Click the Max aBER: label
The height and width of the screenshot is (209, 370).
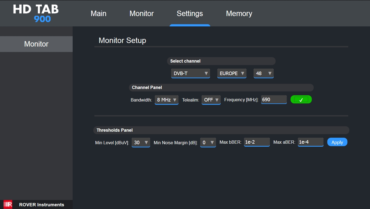click(284, 142)
